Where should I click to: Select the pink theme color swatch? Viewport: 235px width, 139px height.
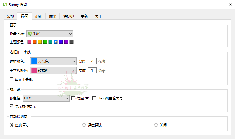click(x=29, y=42)
